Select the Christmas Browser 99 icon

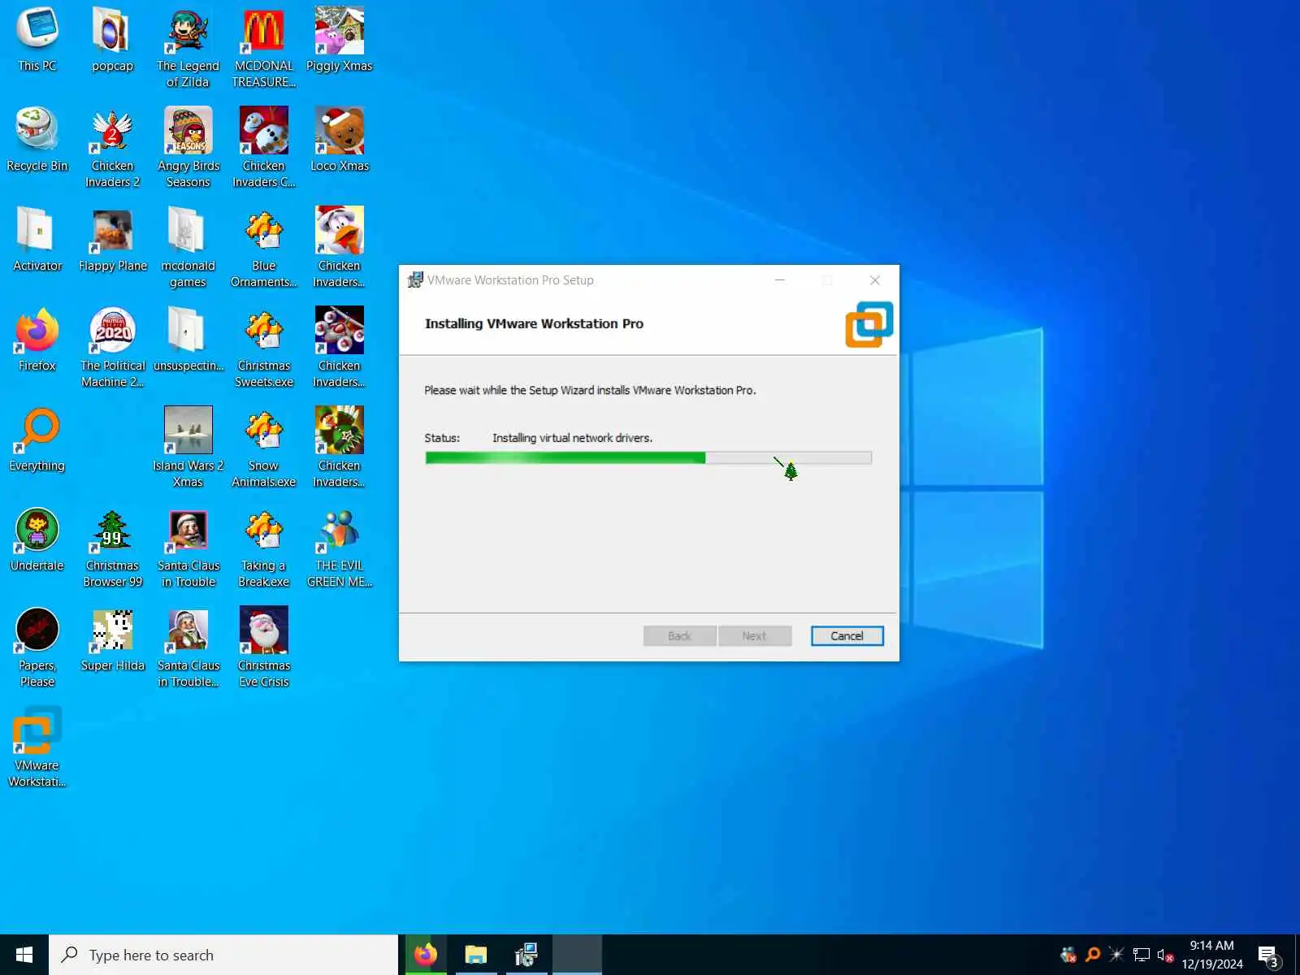click(112, 548)
